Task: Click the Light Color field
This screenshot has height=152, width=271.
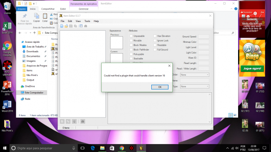Action: [x=203, y=52]
